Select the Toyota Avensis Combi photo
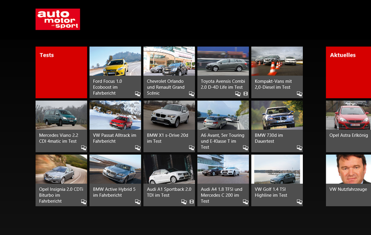 223,61
